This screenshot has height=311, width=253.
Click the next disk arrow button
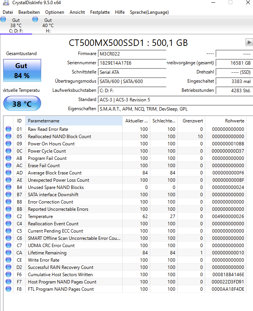point(249,42)
